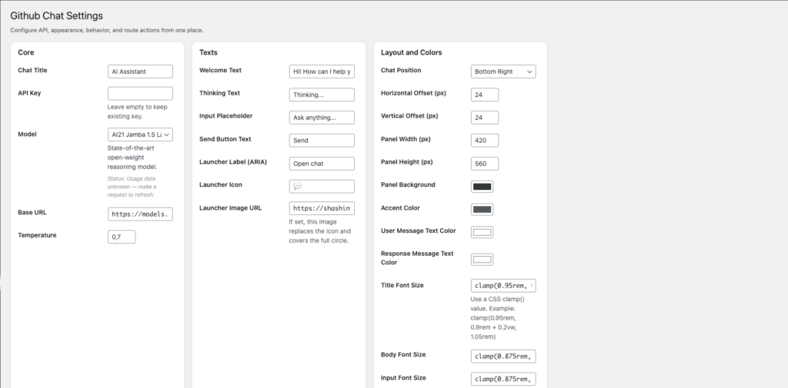Focus the API Key field
This screenshot has height=388, width=788.
(140, 94)
